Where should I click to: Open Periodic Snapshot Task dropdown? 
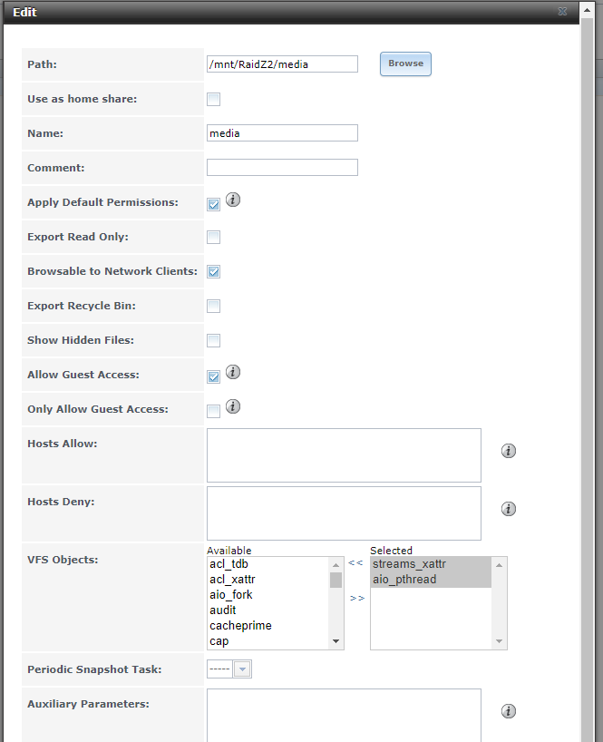coord(242,669)
